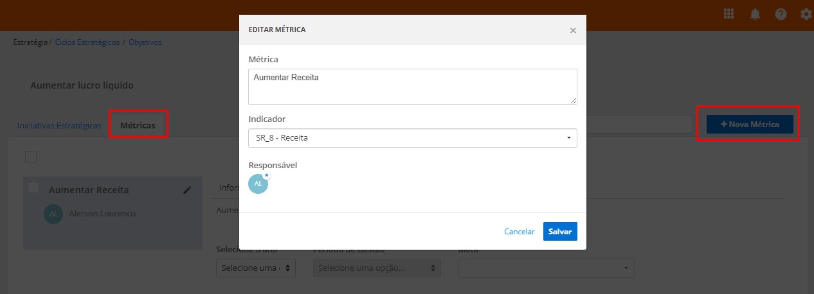This screenshot has height=294, width=814.
Task: Remove the AL responsible avatar
Action: coord(266,175)
